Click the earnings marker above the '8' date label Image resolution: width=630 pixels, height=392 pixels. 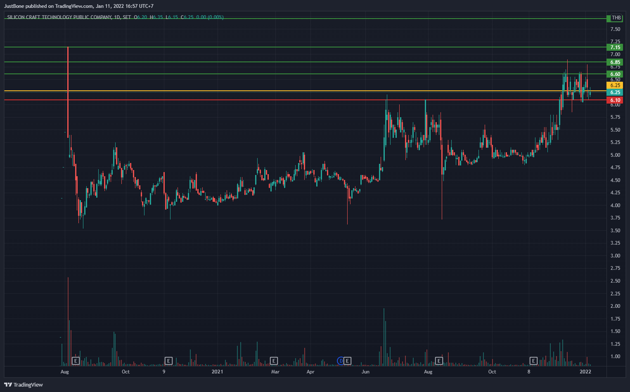coord(533,361)
